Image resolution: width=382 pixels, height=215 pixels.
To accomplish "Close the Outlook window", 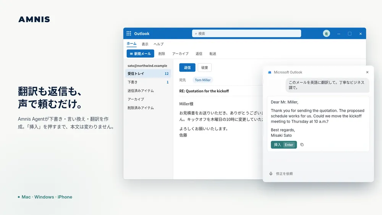I will point(361,34).
